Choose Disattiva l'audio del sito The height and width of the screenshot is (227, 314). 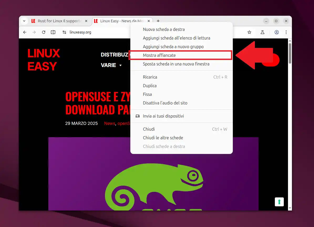[181, 103]
